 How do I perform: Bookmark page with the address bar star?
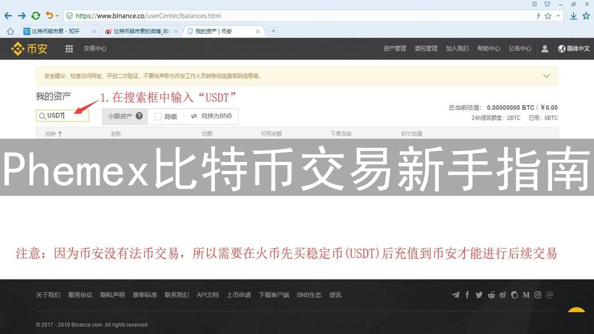(548, 16)
